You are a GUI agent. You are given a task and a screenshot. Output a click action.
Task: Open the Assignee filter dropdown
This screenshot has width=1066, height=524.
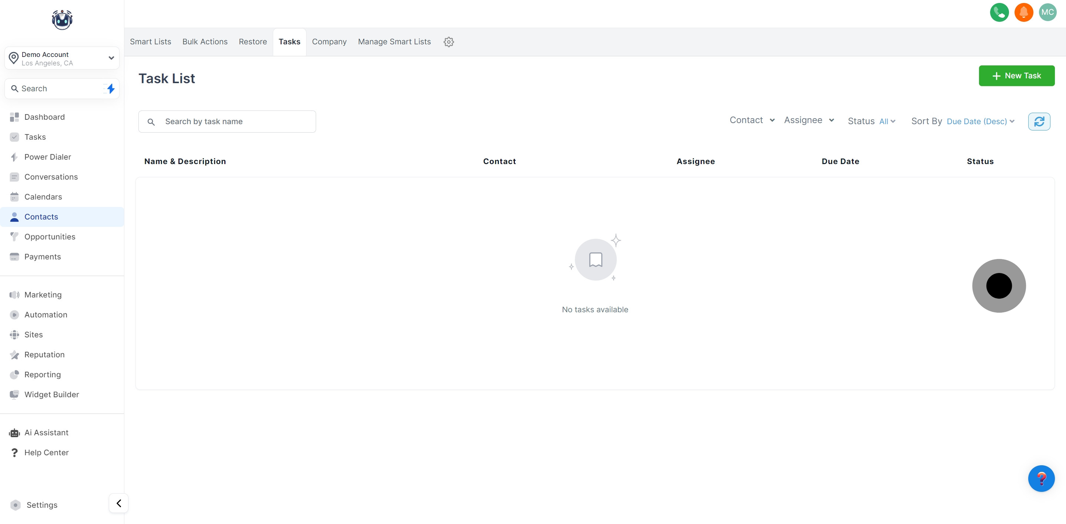pyautogui.click(x=809, y=120)
